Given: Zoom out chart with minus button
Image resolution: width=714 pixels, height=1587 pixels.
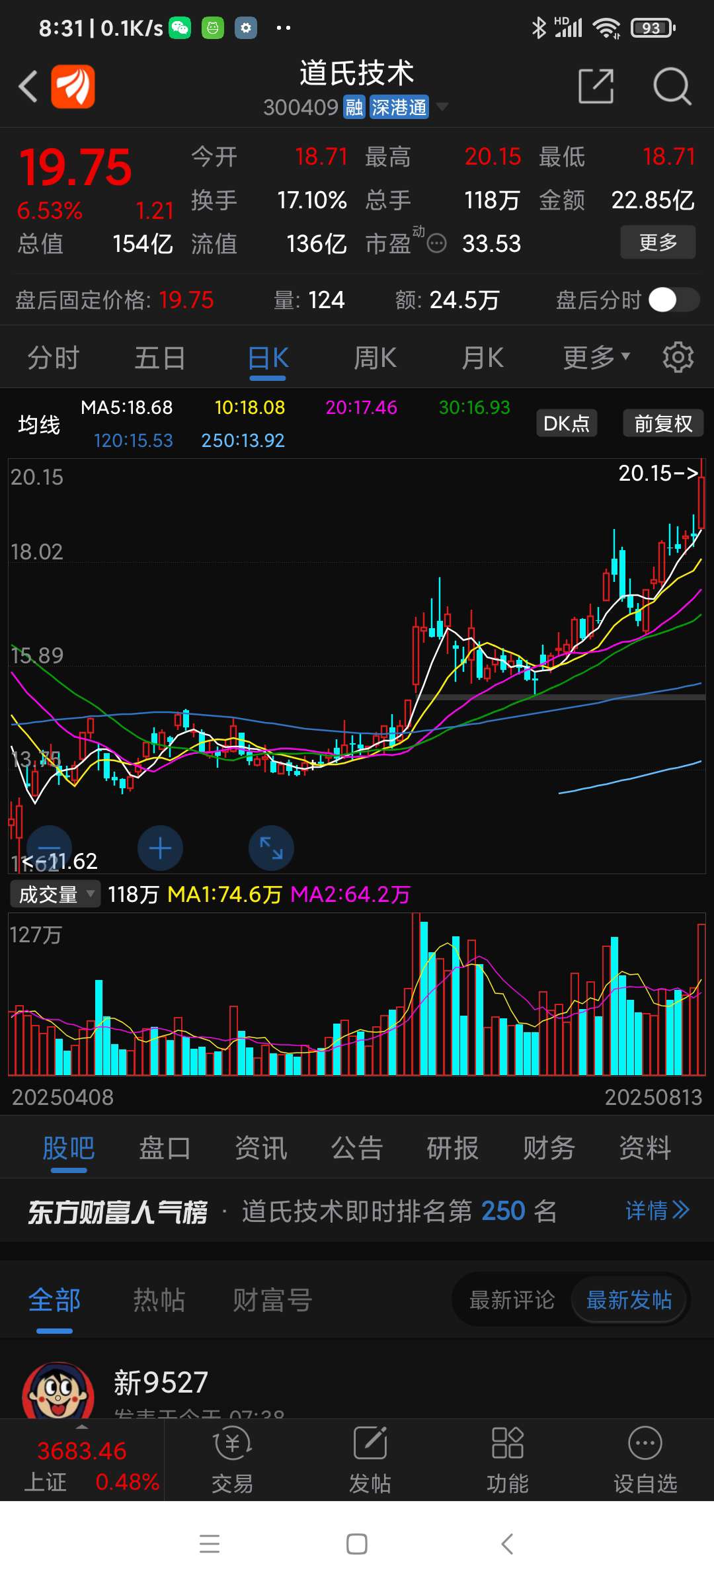Looking at the screenshot, I should pyautogui.click(x=49, y=848).
